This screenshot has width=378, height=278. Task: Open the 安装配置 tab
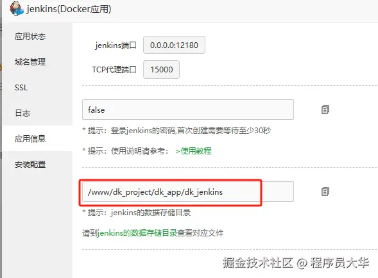pos(30,165)
